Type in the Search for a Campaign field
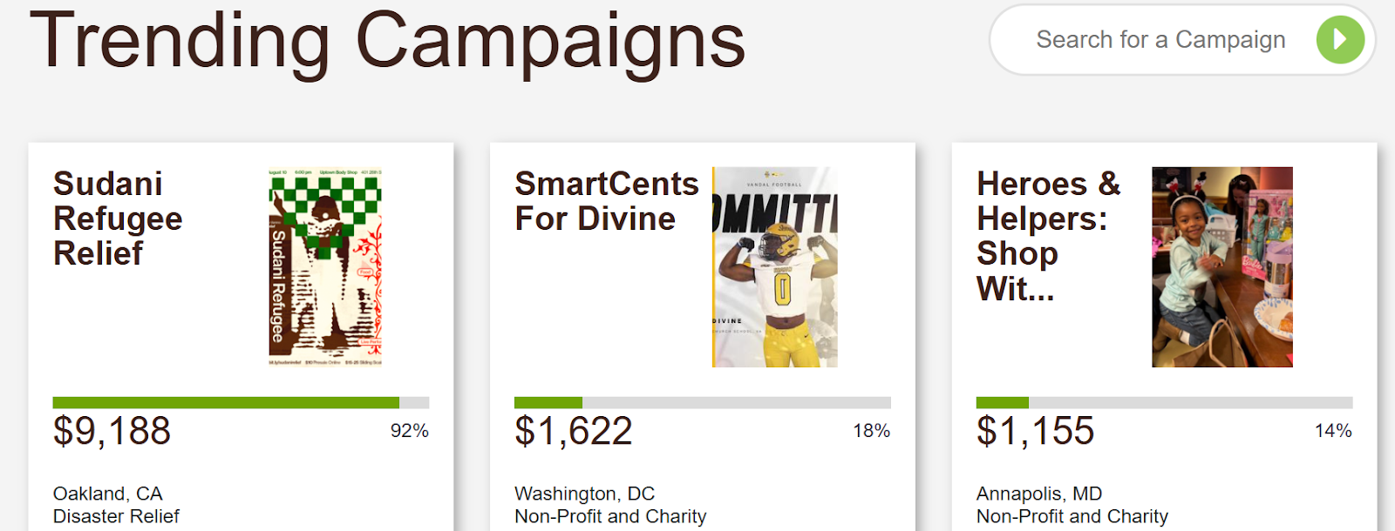Screen dimensions: 1395x531 [x=1160, y=40]
